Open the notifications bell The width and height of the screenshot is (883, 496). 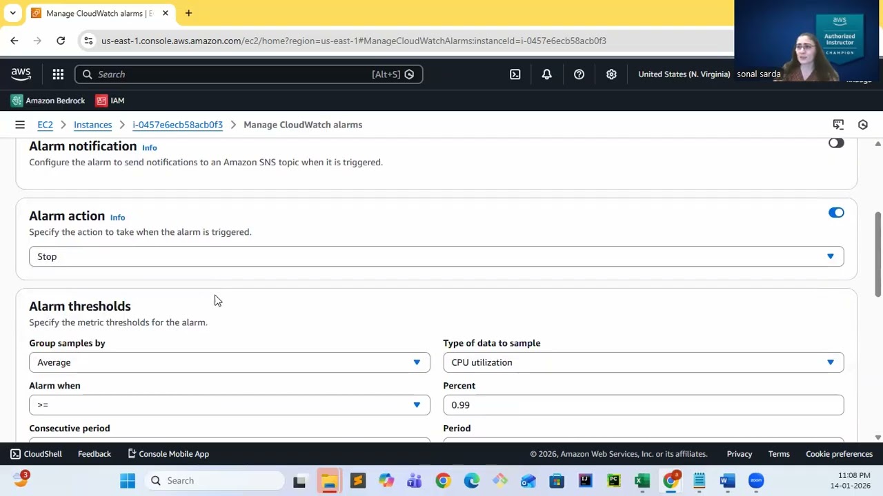click(546, 74)
